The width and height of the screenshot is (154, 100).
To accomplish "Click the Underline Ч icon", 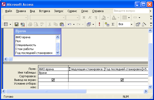I will tap(96, 18).
